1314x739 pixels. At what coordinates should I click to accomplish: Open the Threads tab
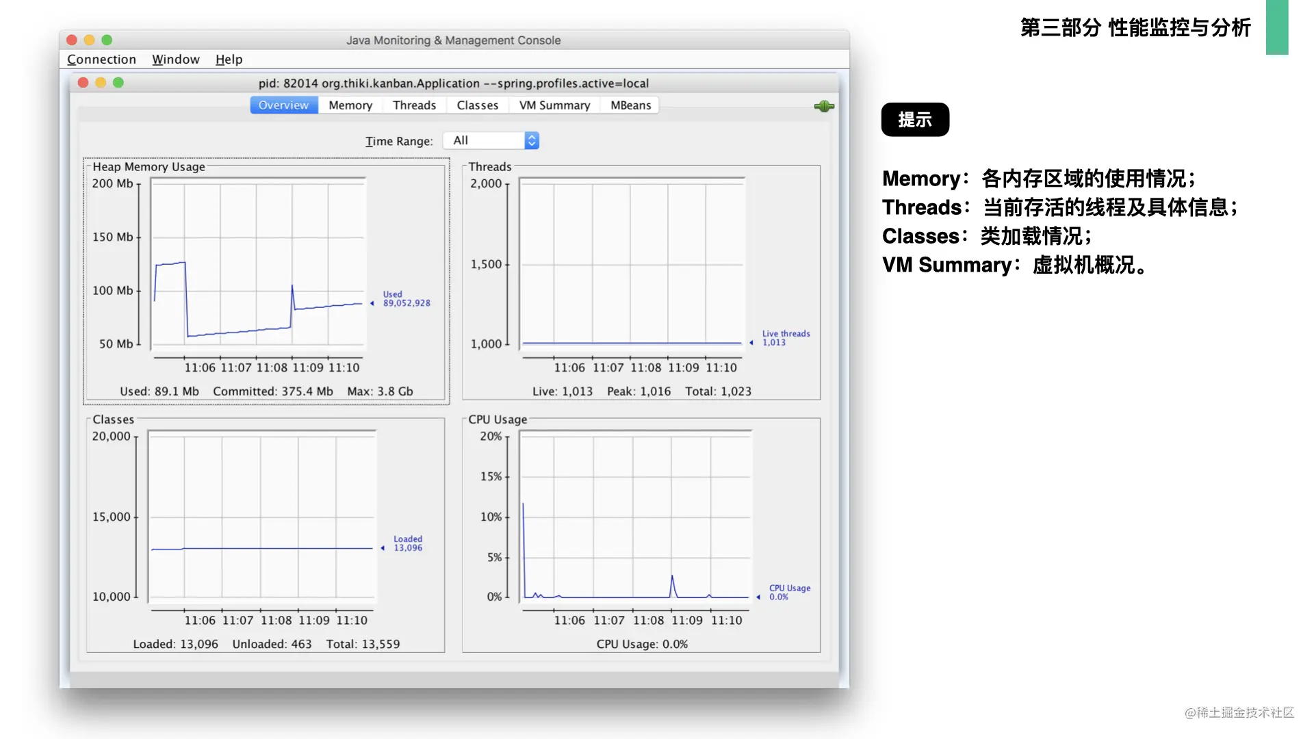(414, 105)
